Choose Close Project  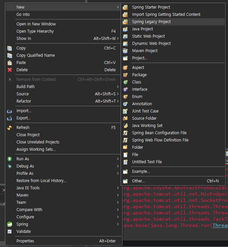[63, 135]
